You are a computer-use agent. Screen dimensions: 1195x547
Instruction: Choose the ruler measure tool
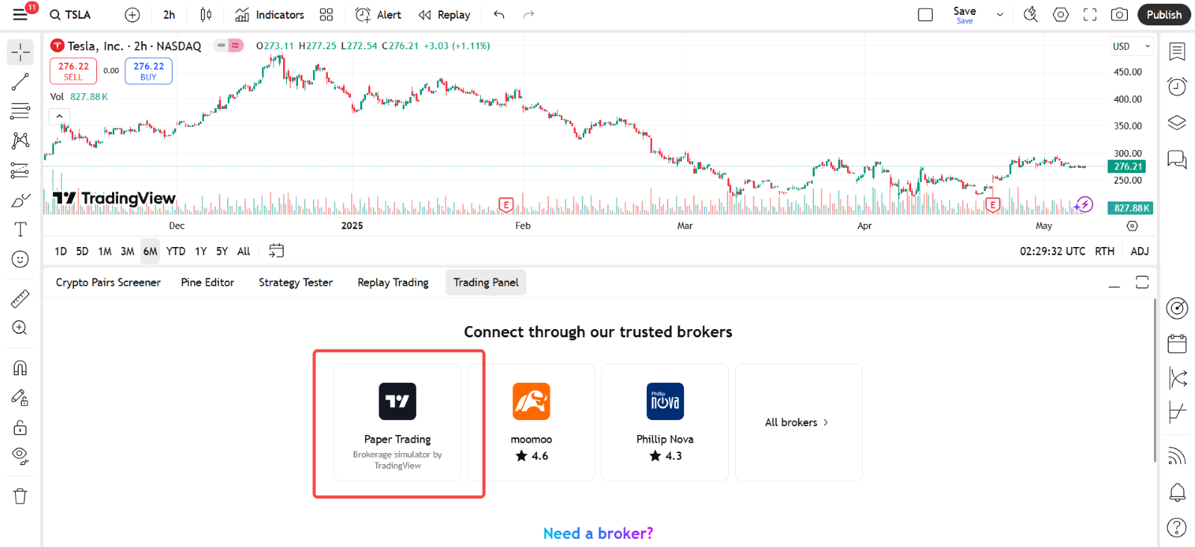[20, 299]
